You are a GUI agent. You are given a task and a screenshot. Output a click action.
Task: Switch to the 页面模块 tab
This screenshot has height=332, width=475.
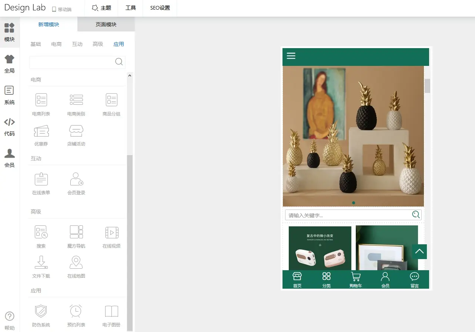(106, 24)
